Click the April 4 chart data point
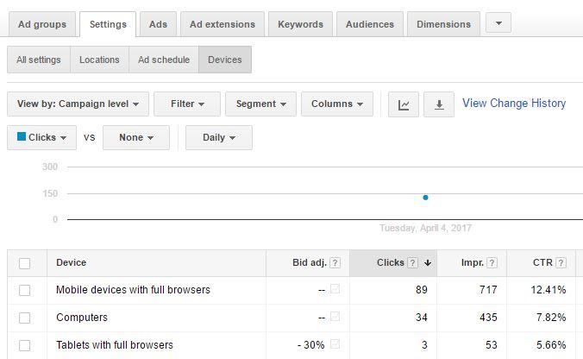 425,198
